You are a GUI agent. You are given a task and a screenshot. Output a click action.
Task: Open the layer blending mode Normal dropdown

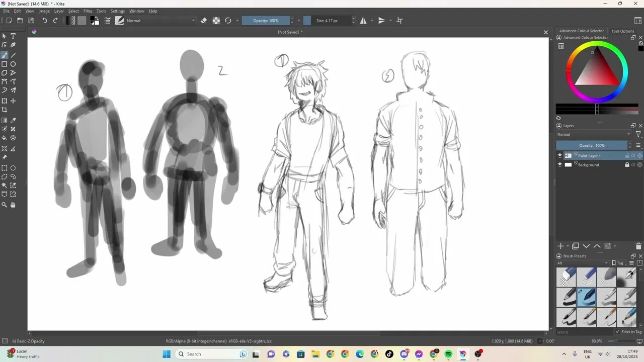(x=594, y=134)
